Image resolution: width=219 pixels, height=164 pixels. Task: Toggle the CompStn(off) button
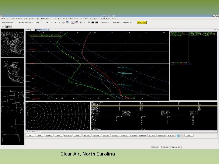click(x=124, y=135)
